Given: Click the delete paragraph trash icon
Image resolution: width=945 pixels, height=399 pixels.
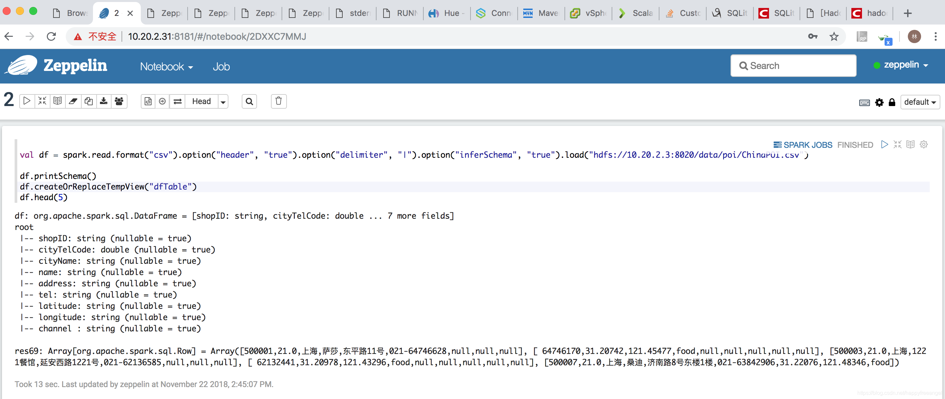Looking at the screenshot, I should pyautogui.click(x=279, y=101).
